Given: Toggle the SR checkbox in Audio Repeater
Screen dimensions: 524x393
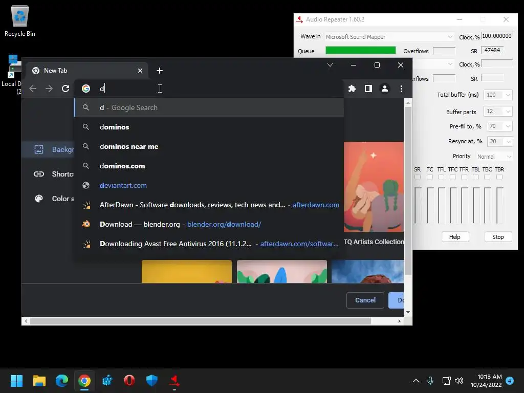Looking at the screenshot, I should [x=418, y=177].
